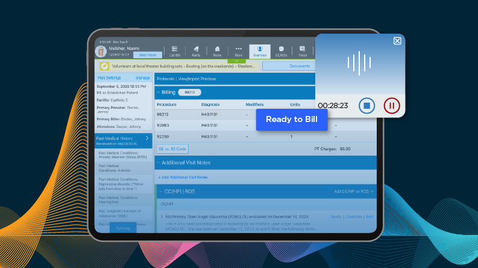Open the Documents button
Screen dimensions: 478x268
point(289,66)
